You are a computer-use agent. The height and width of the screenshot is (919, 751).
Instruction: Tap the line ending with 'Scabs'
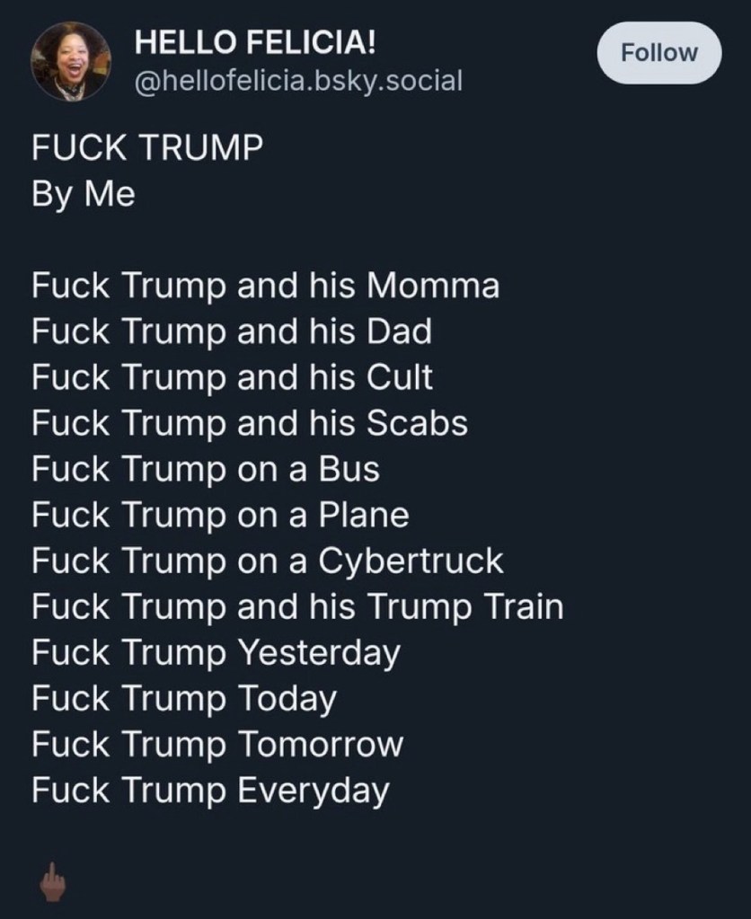point(249,423)
